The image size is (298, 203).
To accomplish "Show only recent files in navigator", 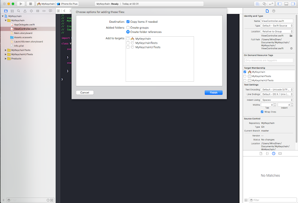I will (48, 200).
